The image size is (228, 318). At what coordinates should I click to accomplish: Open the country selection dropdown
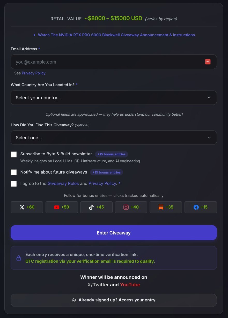[x=114, y=98]
